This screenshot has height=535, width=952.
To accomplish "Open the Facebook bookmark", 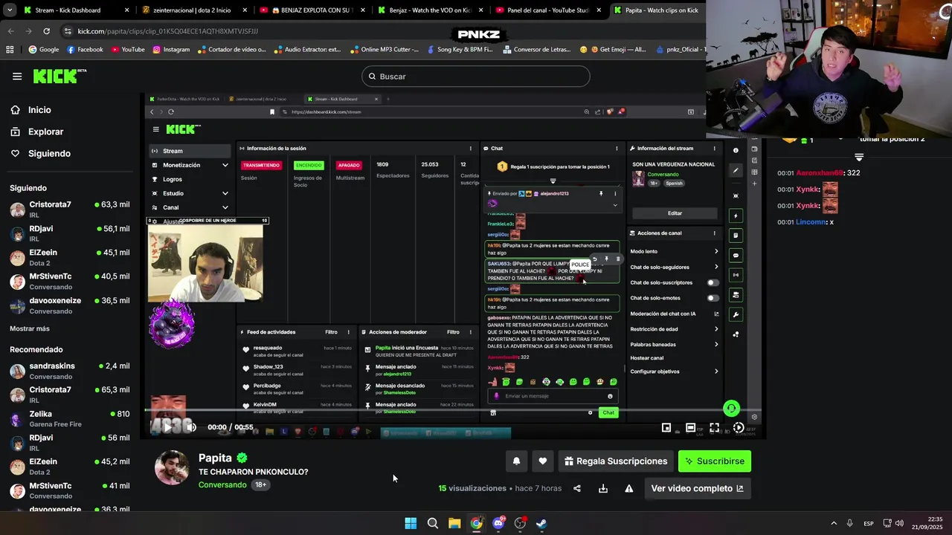I will [x=85, y=50].
